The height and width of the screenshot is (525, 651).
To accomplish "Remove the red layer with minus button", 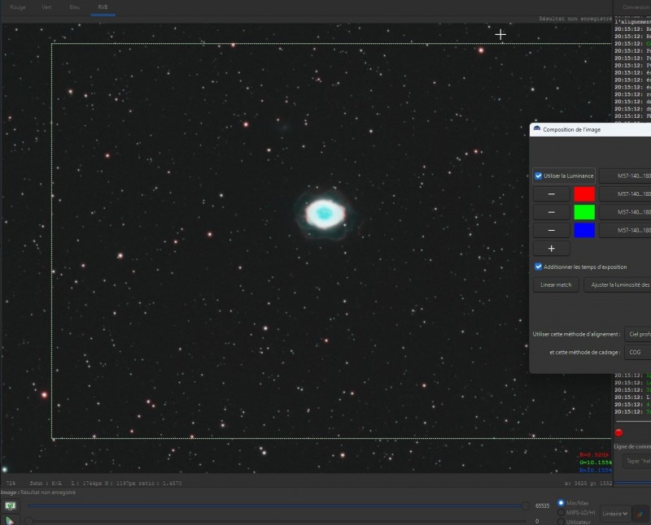I will (552, 194).
